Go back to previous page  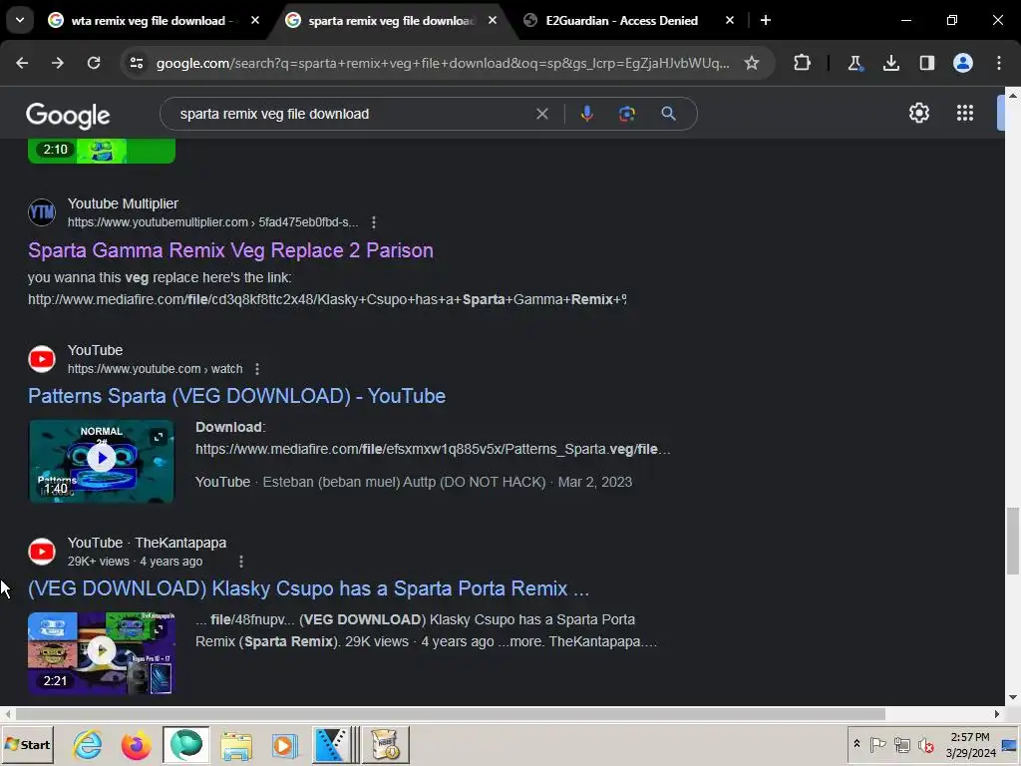[x=22, y=63]
